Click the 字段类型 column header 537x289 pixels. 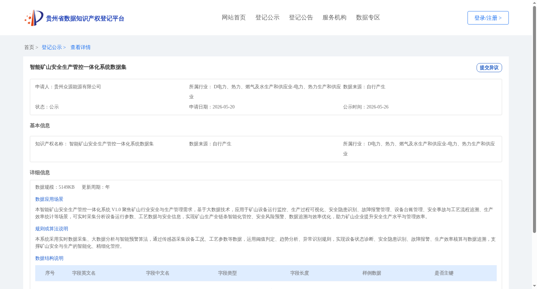pos(228,273)
